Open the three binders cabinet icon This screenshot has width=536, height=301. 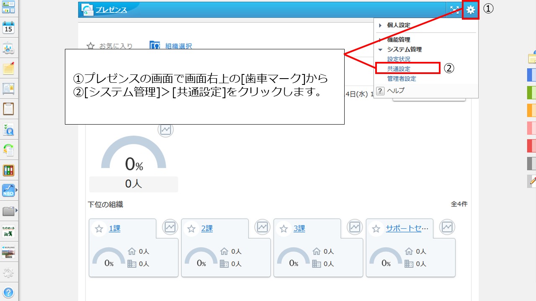point(8,170)
